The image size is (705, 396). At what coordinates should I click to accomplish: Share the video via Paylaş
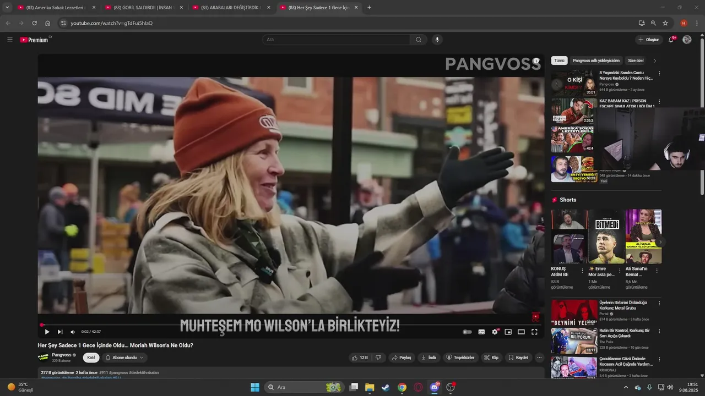click(402, 358)
